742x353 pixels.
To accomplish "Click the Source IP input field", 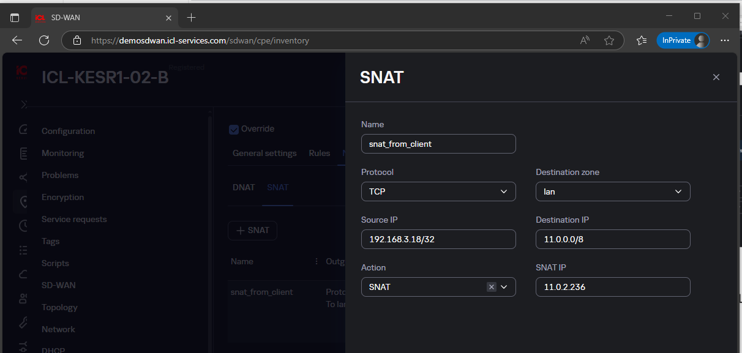I will point(438,239).
